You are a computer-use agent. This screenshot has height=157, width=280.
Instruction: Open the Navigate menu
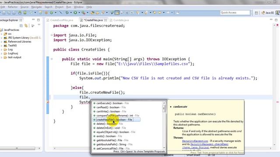pyautogui.click(x=36, y=7)
